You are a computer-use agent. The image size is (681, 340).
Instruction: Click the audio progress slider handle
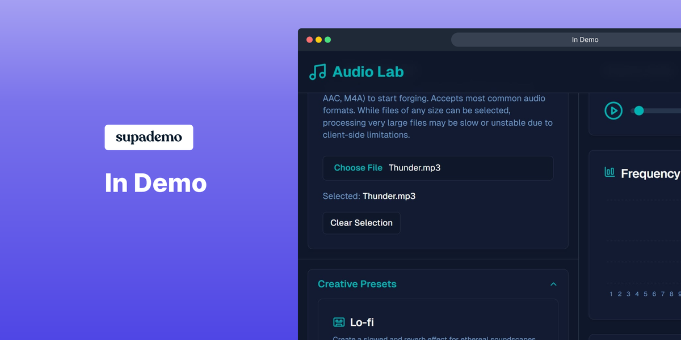point(639,110)
